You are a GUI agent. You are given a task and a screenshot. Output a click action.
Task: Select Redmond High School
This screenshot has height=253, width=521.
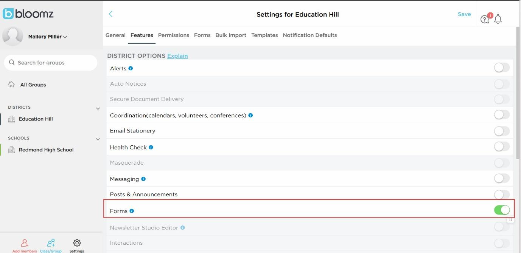[46, 150]
